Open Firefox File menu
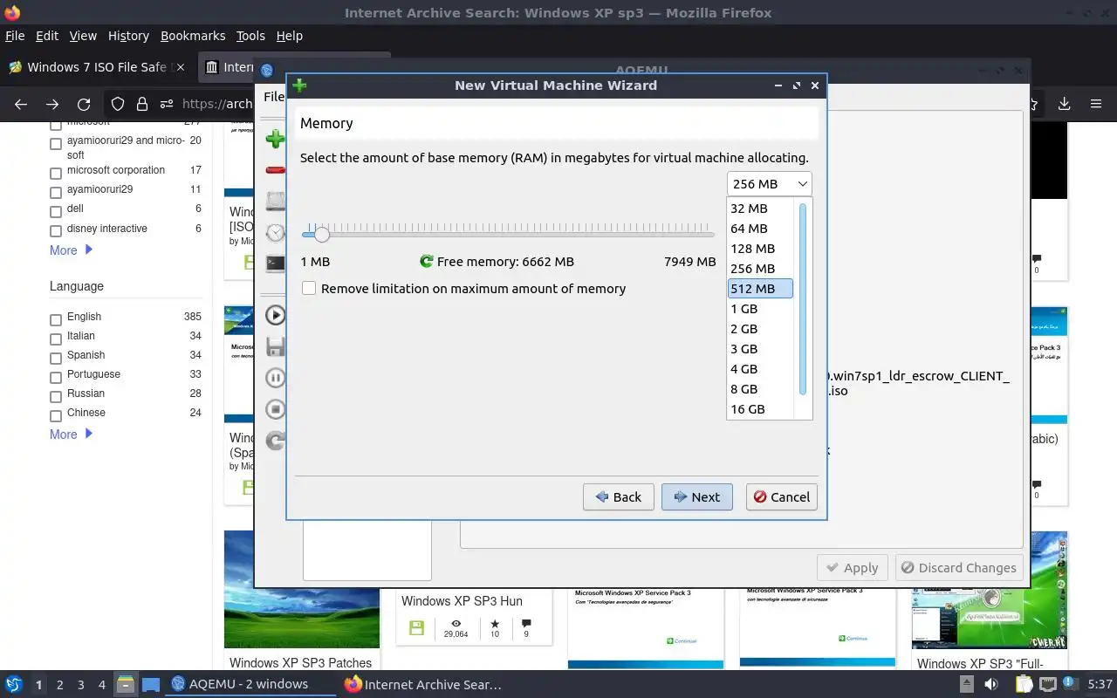Screen dimensions: 1117x698 (x=15, y=36)
